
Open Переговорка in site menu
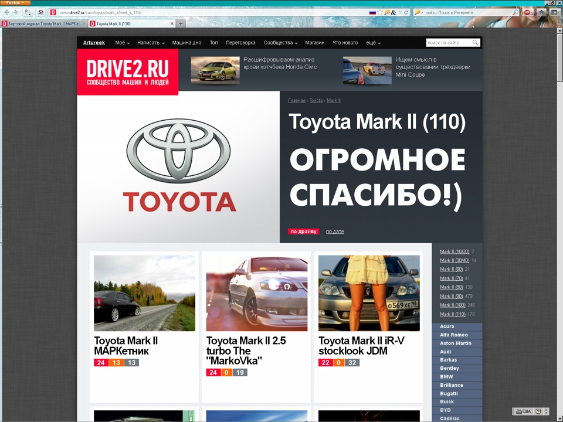point(240,43)
